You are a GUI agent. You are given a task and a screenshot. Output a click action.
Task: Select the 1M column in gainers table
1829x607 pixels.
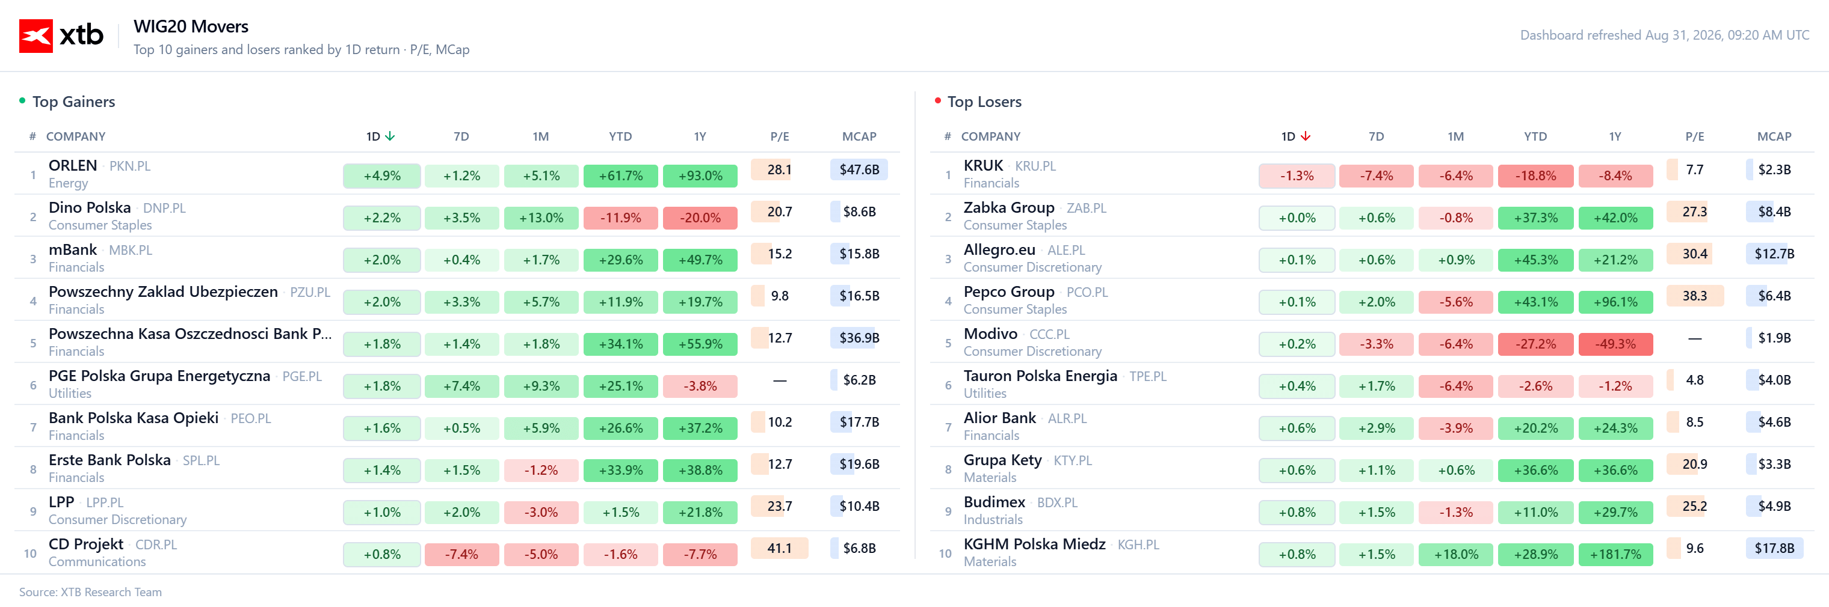click(x=540, y=136)
